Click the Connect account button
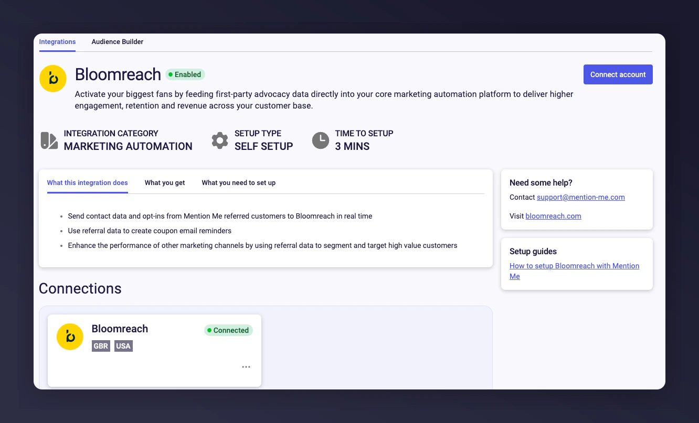The image size is (699, 423). [x=618, y=74]
